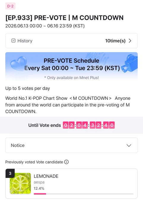This screenshot has width=143, height=202.
Task: Click the aespa artist name
Action: point(39,182)
